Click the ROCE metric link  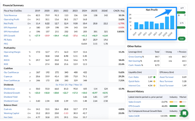(6, 60)
